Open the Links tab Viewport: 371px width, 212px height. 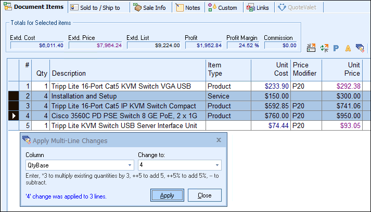tap(259, 8)
